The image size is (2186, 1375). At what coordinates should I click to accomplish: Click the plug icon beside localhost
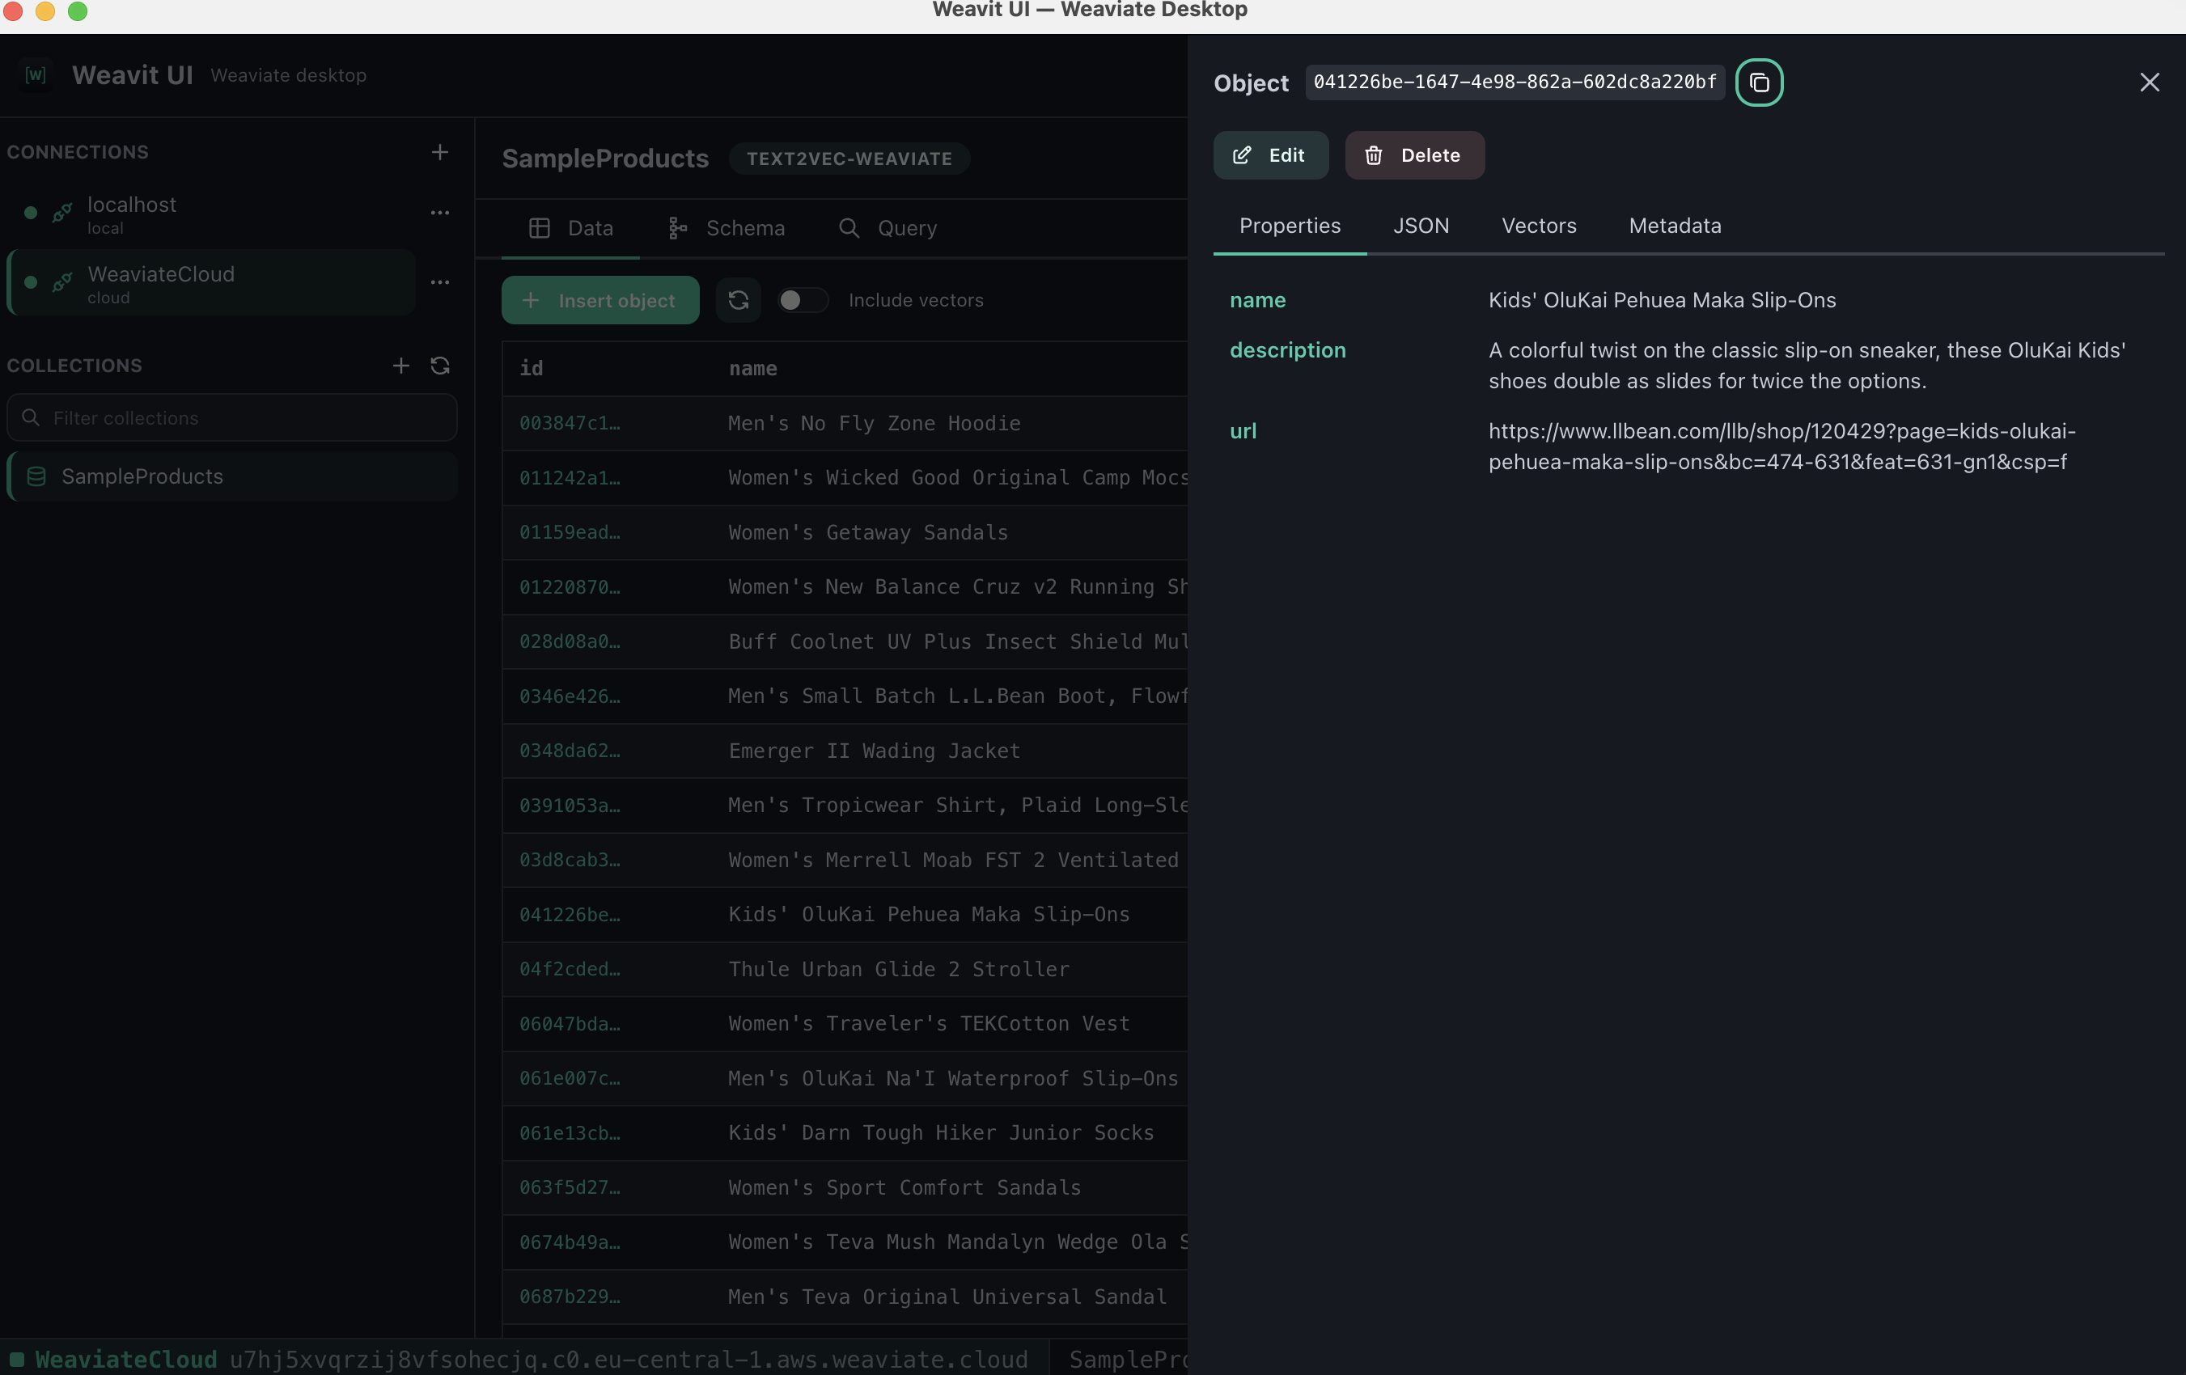61,214
